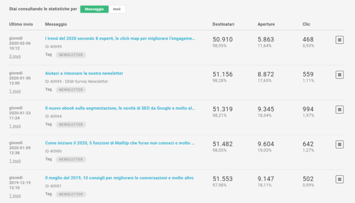Sort by Aperture column header
This screenshot has height=203, width=355.
(x=267, y=24)
